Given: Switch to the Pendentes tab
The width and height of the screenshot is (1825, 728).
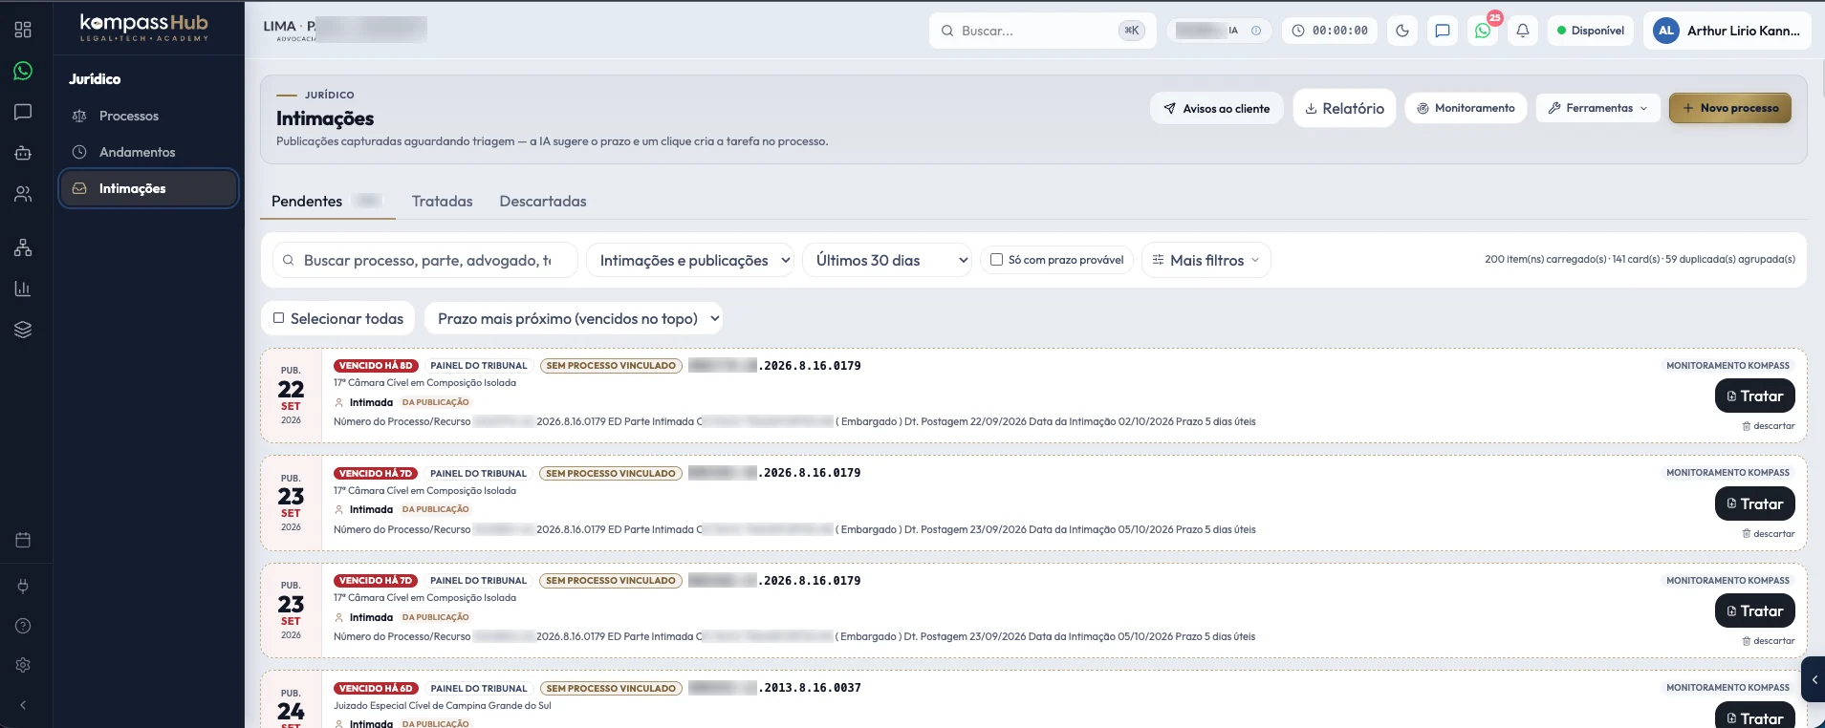Looking at the screenshot, I should point(327,202).
